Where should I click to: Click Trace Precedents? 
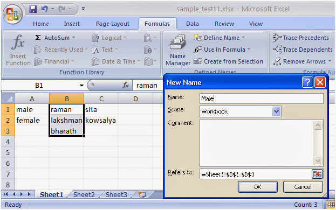[301, 38]
